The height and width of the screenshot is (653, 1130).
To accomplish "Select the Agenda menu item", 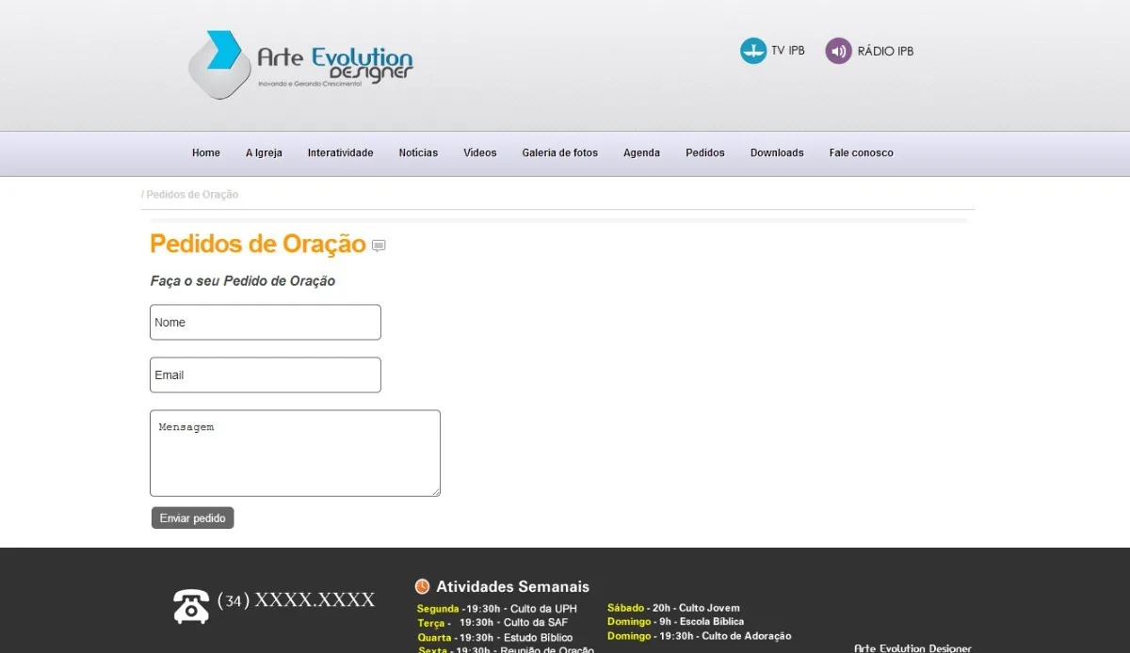I will pos(641,153).
